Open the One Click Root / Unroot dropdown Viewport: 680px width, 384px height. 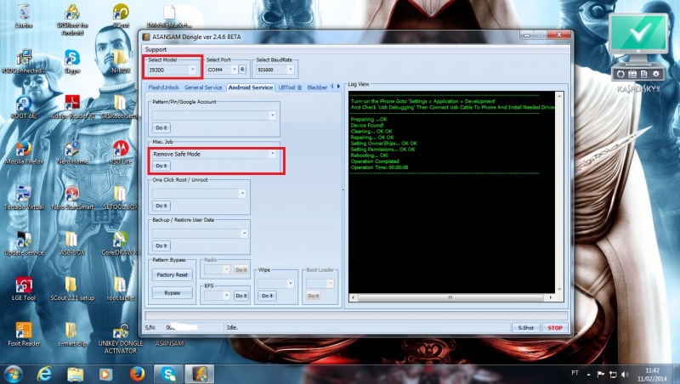point(242,194)
